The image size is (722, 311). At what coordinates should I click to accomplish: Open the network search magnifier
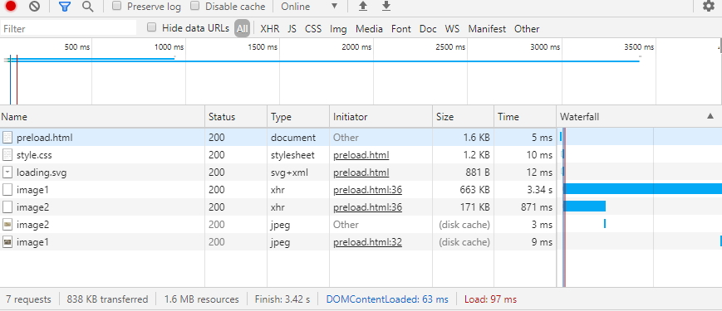[87, 6]
